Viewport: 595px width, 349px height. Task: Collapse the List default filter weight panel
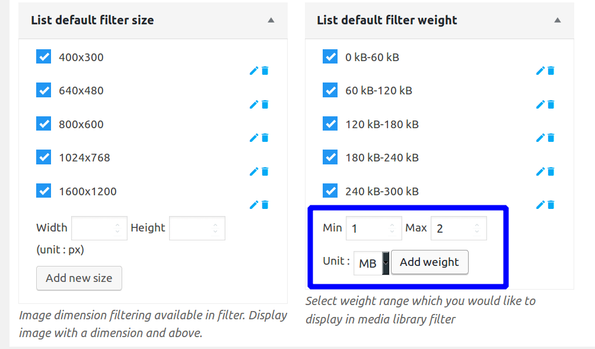(556, 20)
